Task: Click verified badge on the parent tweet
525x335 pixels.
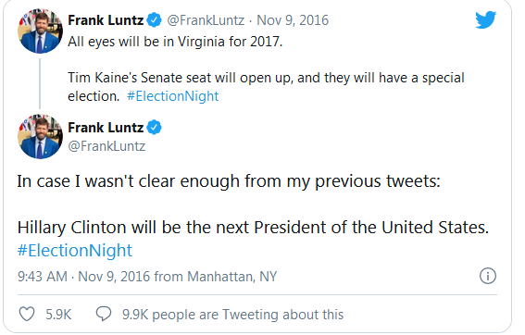Action: pyautogui.click(x=154, y=20)
